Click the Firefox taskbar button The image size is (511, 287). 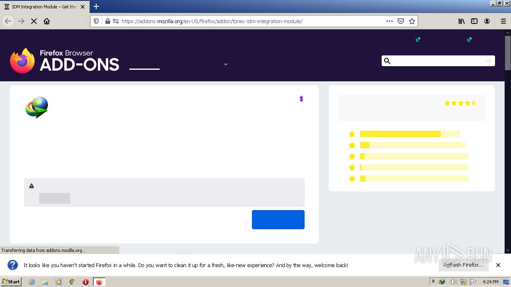tap(99, 282)
